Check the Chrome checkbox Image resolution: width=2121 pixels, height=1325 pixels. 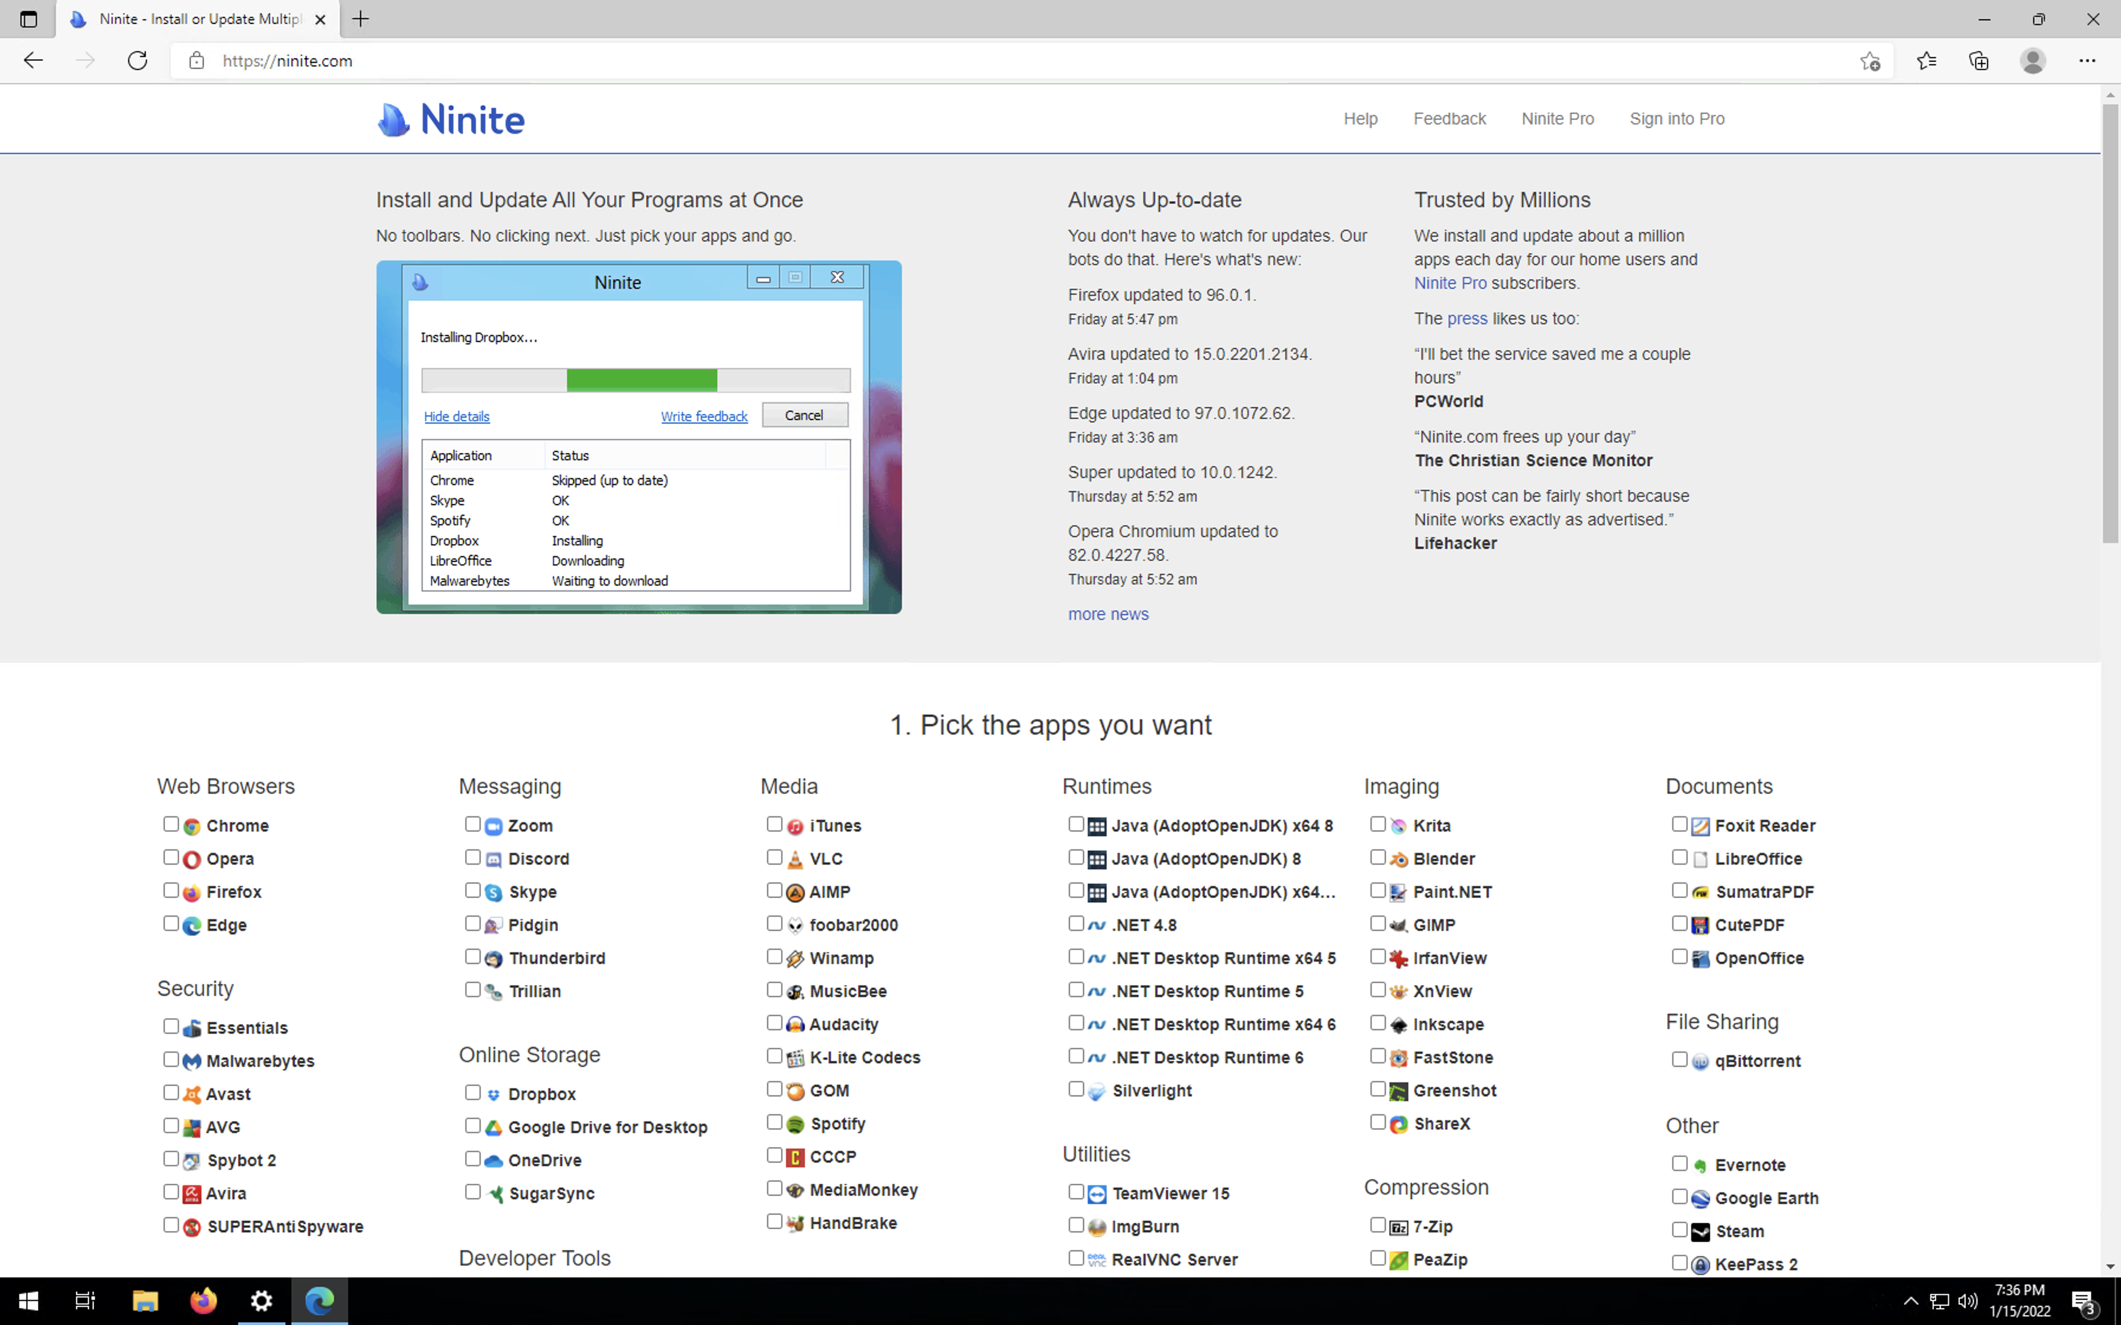pos(171,824)
